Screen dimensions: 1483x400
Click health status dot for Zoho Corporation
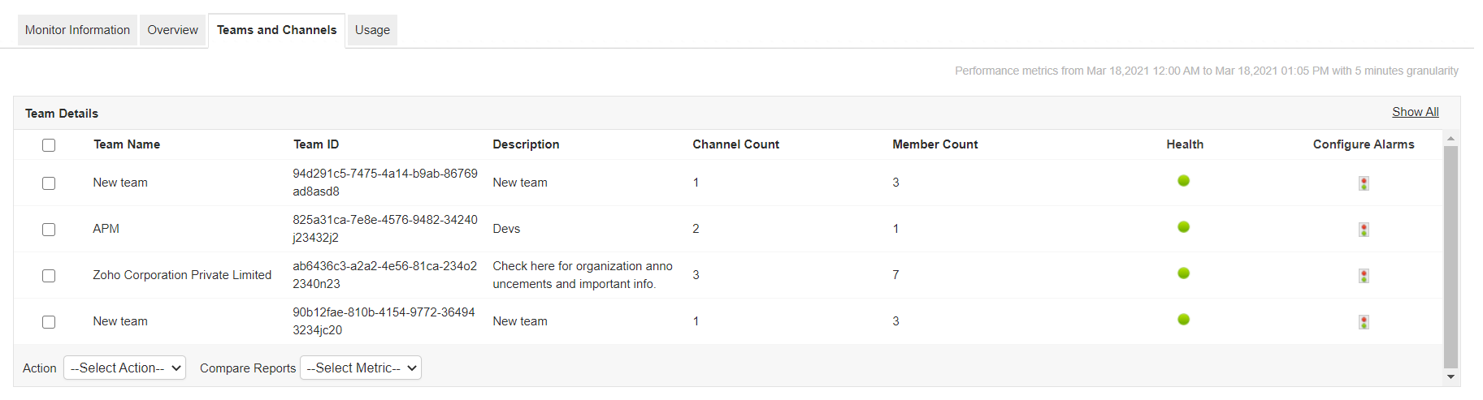tap(1183, 273)
